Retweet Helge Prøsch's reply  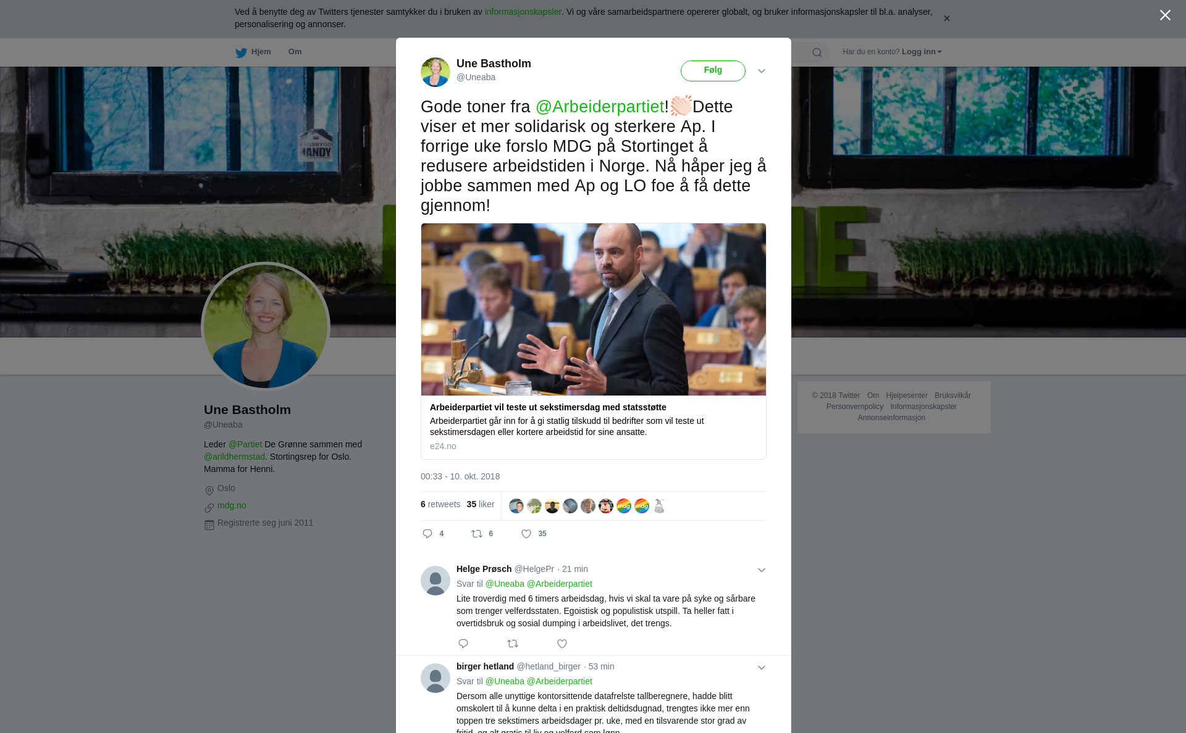[x=513, y=644]
